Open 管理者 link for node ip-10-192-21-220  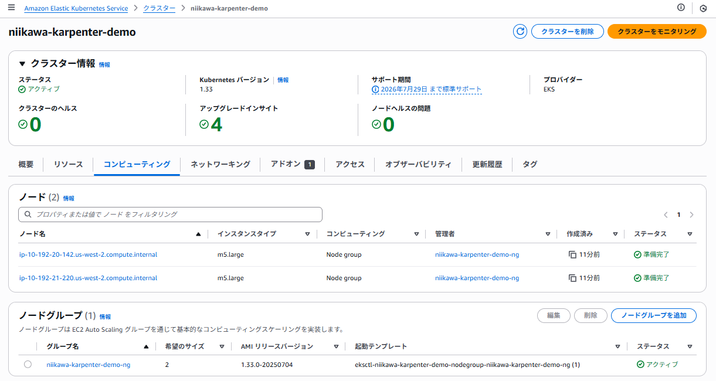(477, 278)
